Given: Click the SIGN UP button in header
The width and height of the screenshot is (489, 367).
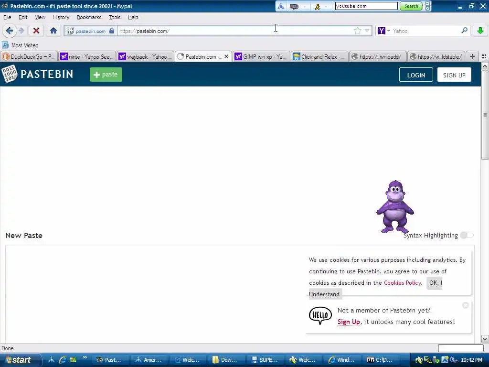Looking at the screenshot, I should pyautogui.click(x=454, y=75).
